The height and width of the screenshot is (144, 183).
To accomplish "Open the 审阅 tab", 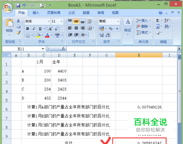I will click(x=101, y=13).
